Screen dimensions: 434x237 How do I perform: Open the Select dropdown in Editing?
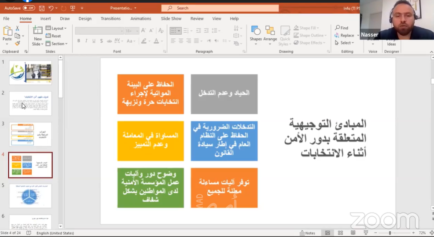tap(344, 43)
